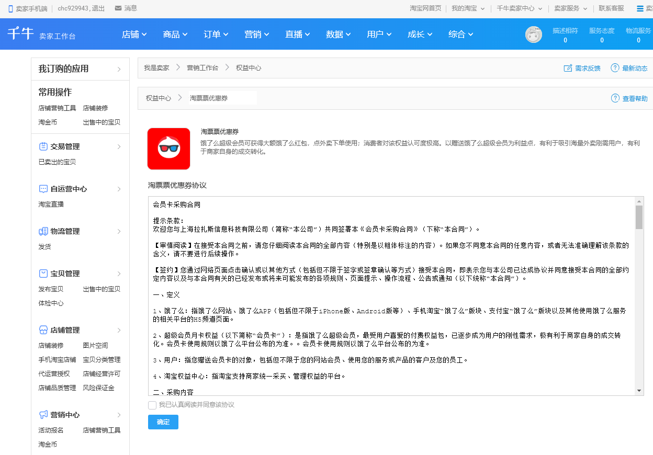Screen dimensions: 653x455
Task: Click the 物流管理 truck icon
Action: tap(43, 231)
